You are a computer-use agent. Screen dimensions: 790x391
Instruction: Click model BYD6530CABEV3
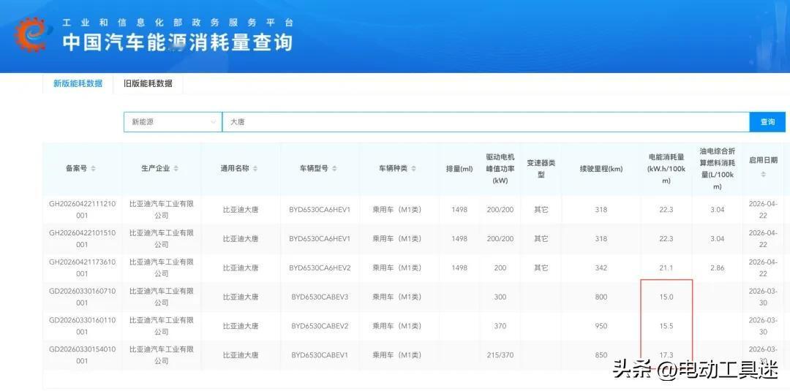tap(320, 297)
